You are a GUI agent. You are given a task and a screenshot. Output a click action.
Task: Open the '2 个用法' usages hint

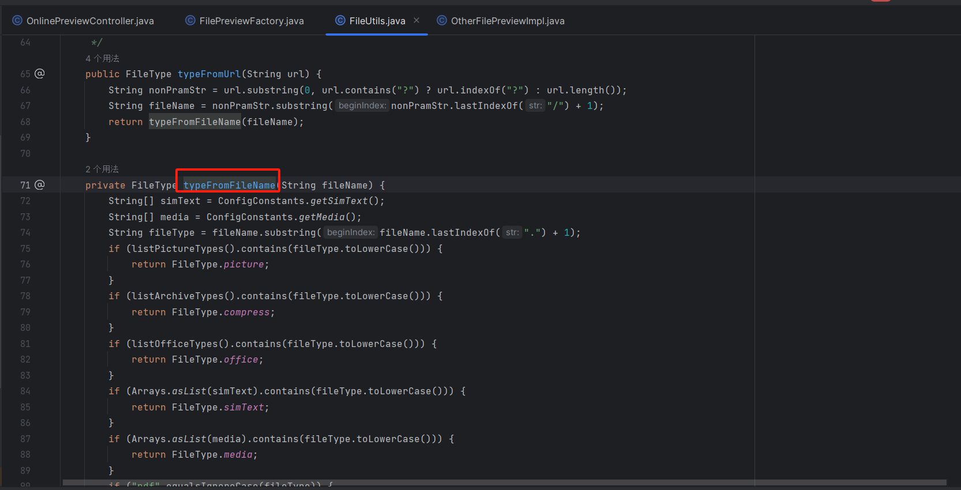(x=102, y=169)
